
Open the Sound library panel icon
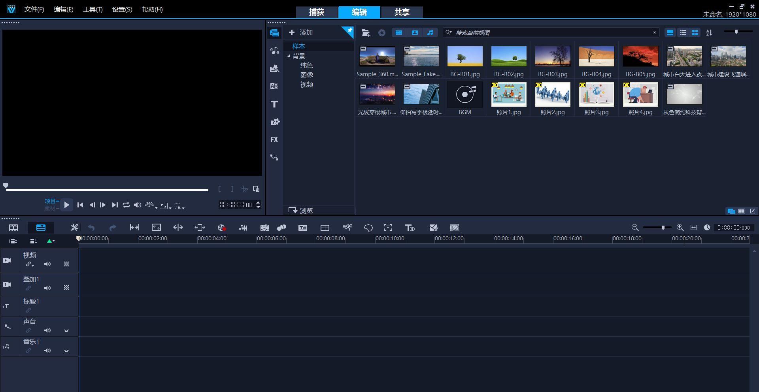click(x=274, y=51)
